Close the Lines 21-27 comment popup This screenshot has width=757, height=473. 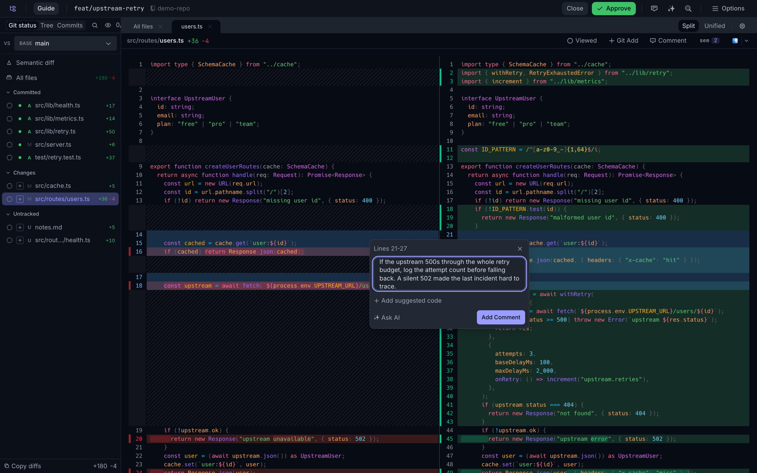pos(520,249)
